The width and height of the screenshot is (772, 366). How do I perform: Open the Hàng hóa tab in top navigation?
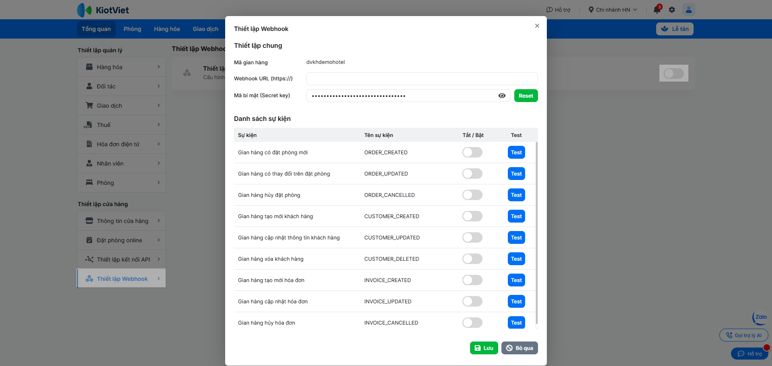(x=167, y=29)
